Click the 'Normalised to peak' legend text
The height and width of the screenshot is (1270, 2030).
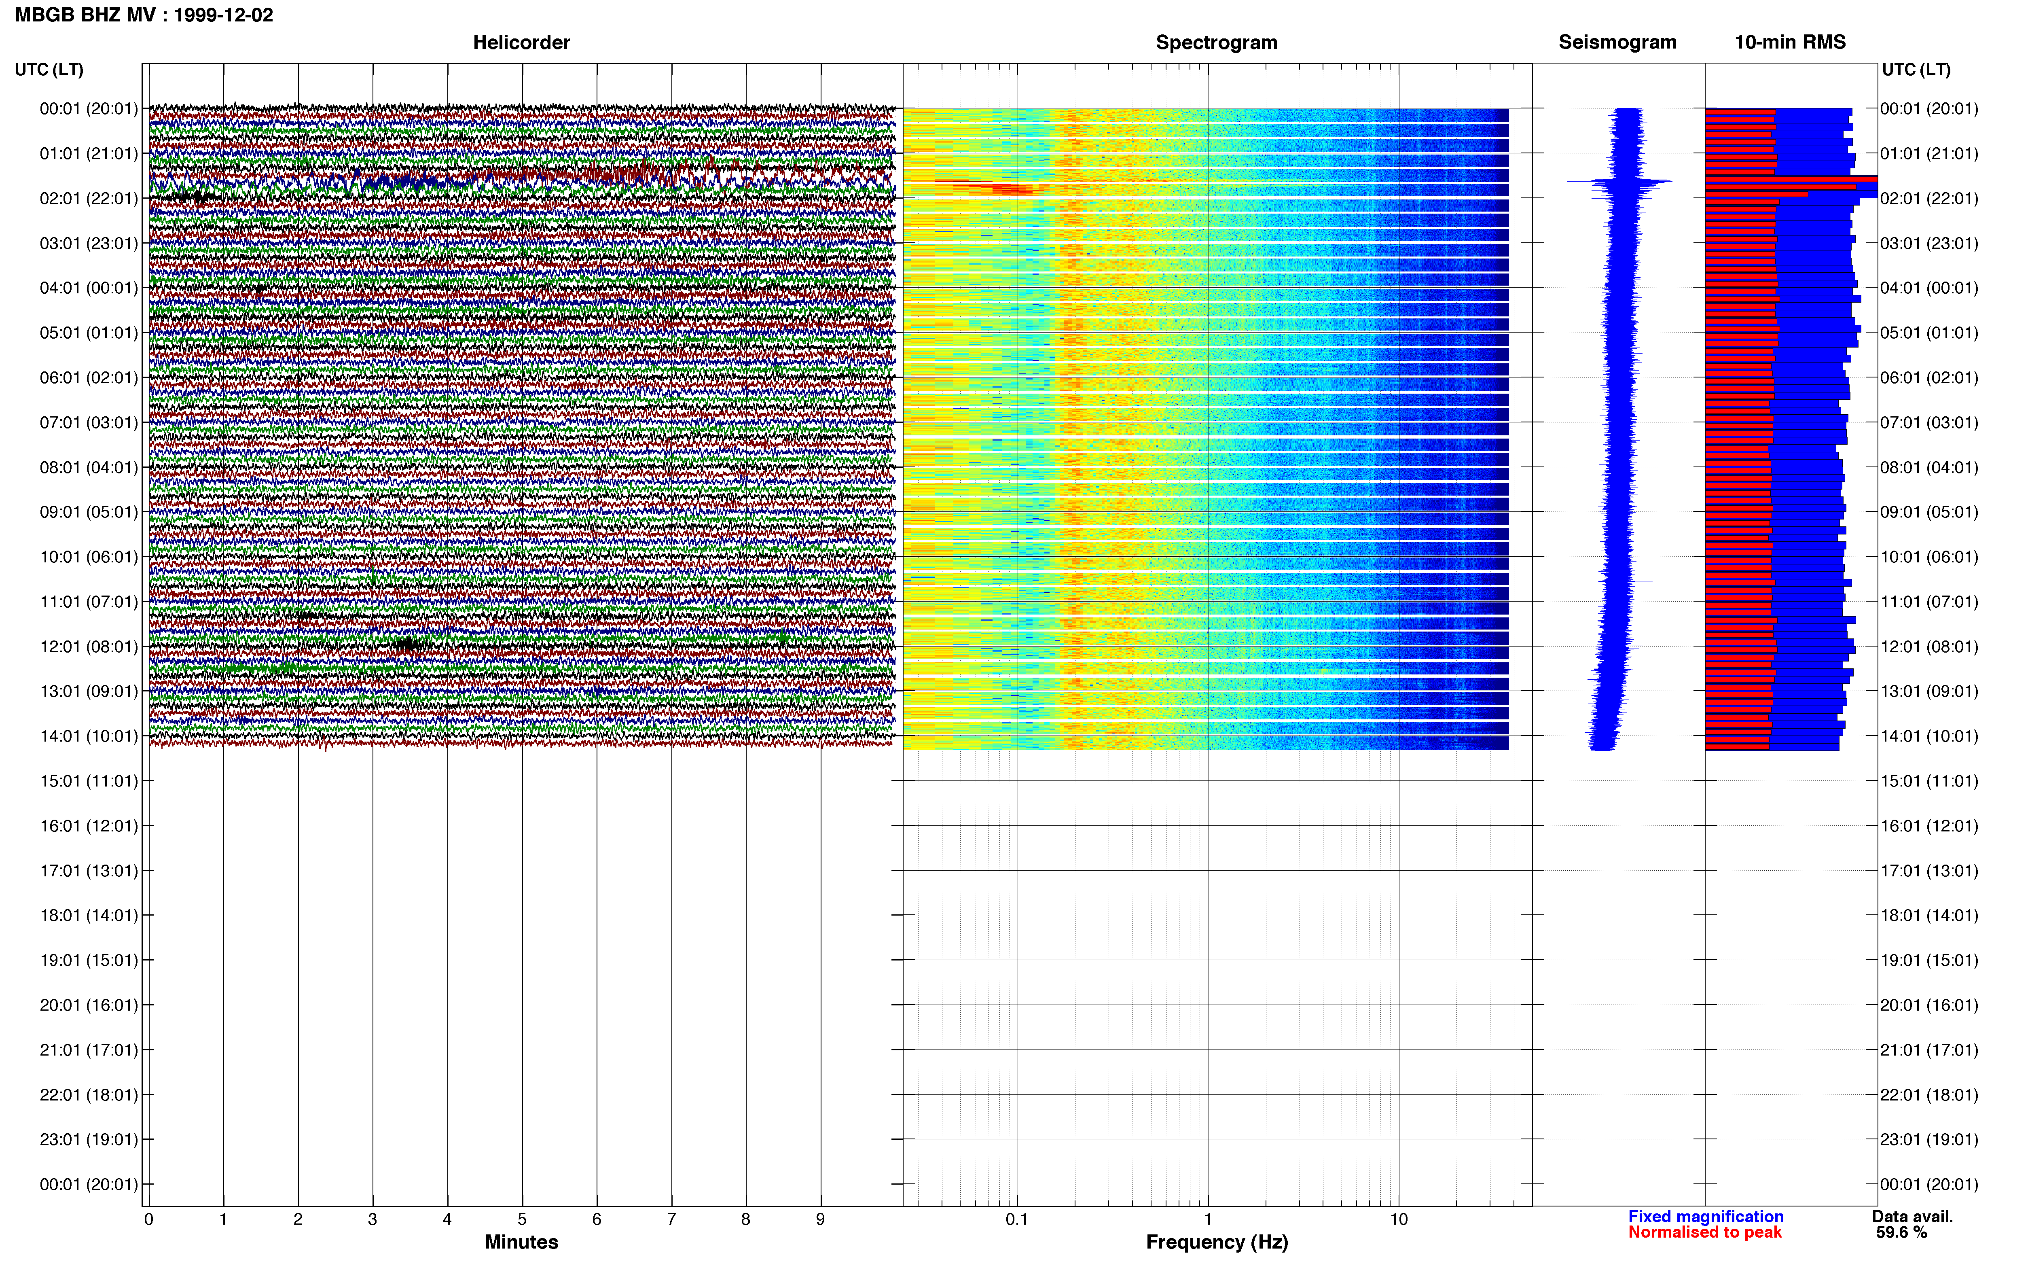coord(1704,1232)
